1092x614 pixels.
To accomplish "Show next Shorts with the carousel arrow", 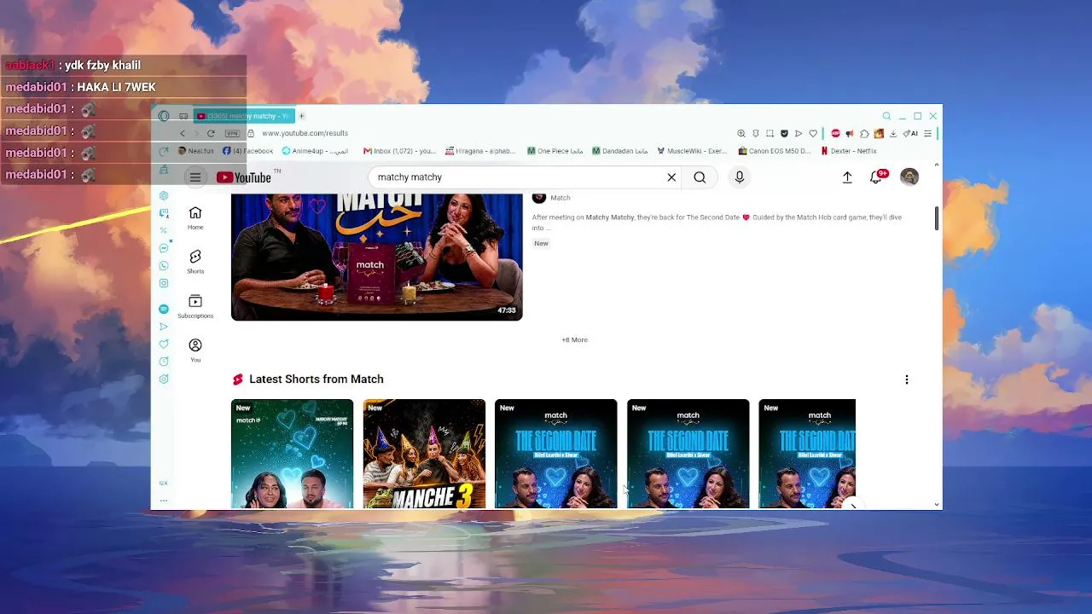I will [853, 503].
